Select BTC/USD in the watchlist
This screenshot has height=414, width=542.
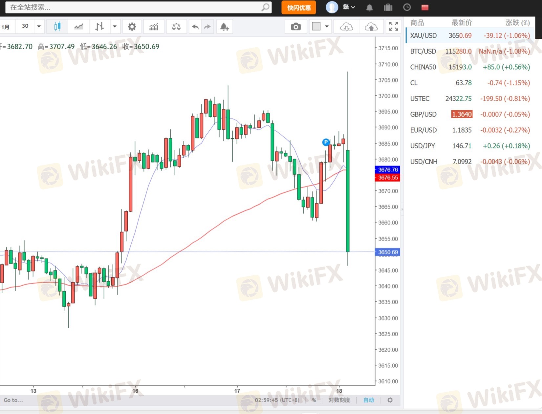point(470,51)
